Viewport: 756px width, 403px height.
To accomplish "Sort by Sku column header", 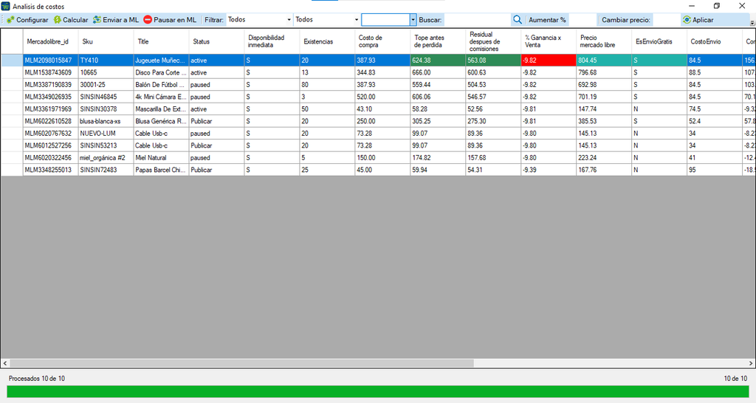I will pos(106,41).
